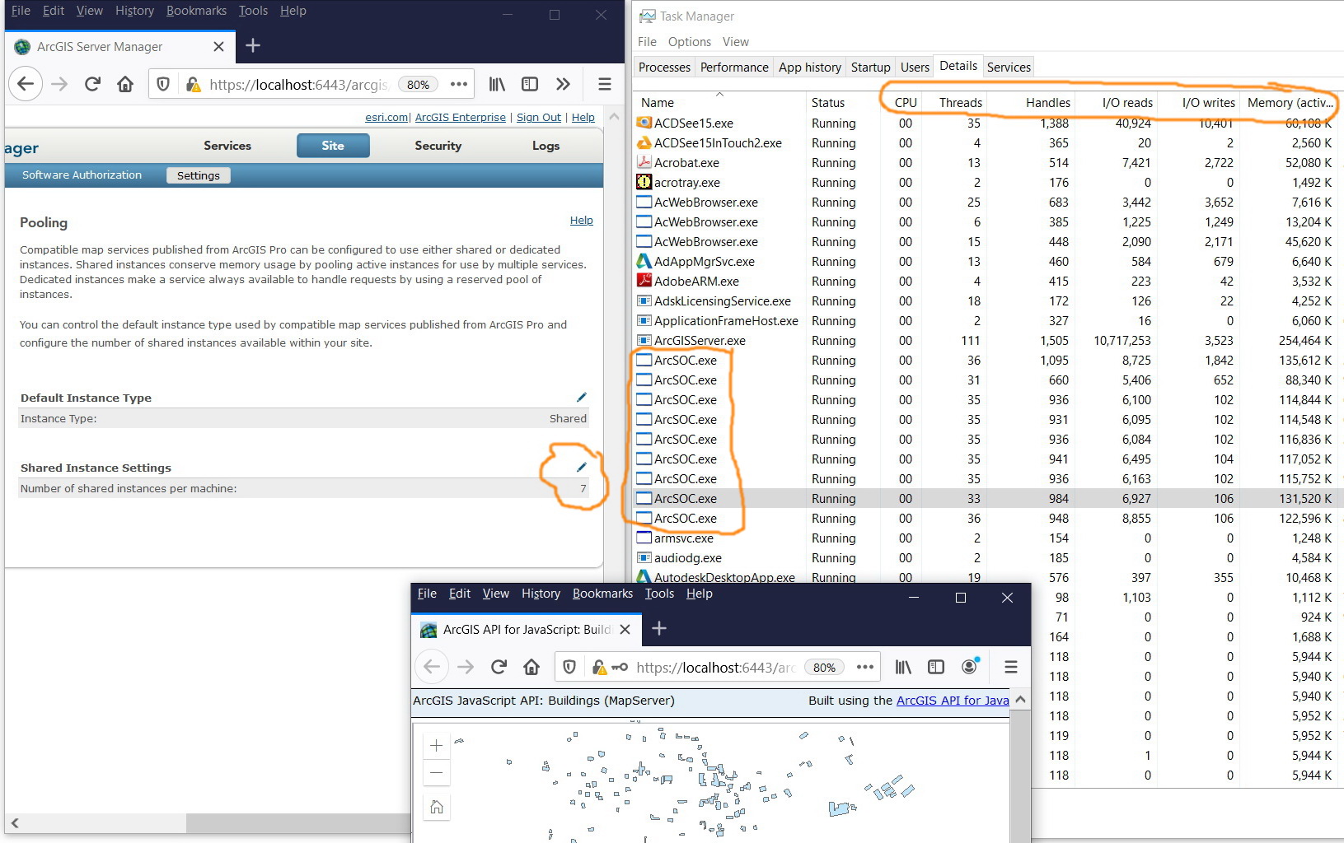The height and width of the screenshot is (843, 1344).
Task: Open the Library icon in Server Manager browser
Action: 497,84
